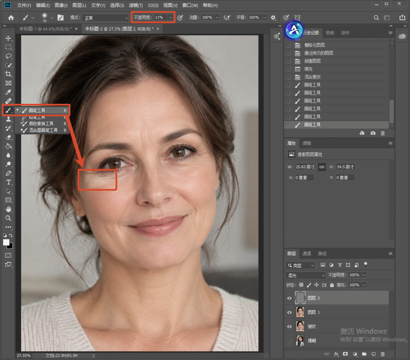The image size is (410, 360).
Task: Open the 滤镜(T) menu
Action: click(x=136, y=5)
